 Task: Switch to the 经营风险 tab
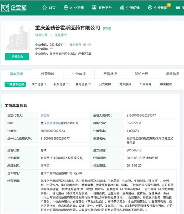(x=48, y=74)
